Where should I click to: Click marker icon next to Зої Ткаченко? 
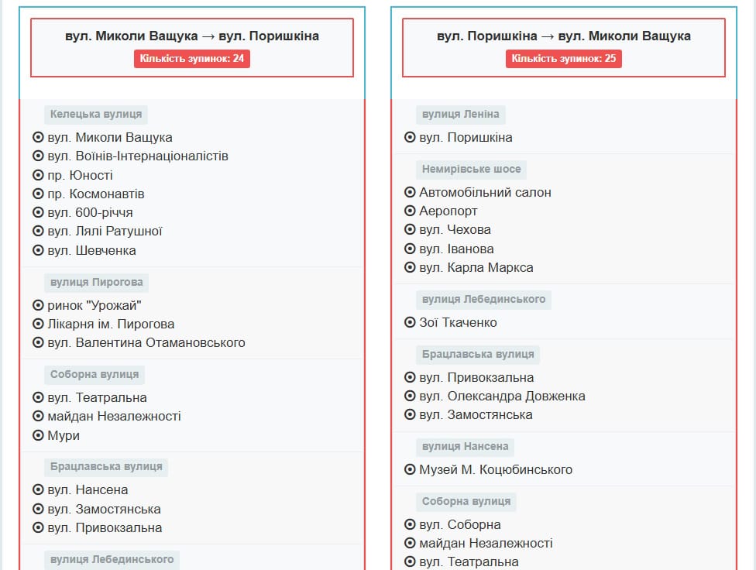point(410,322)
